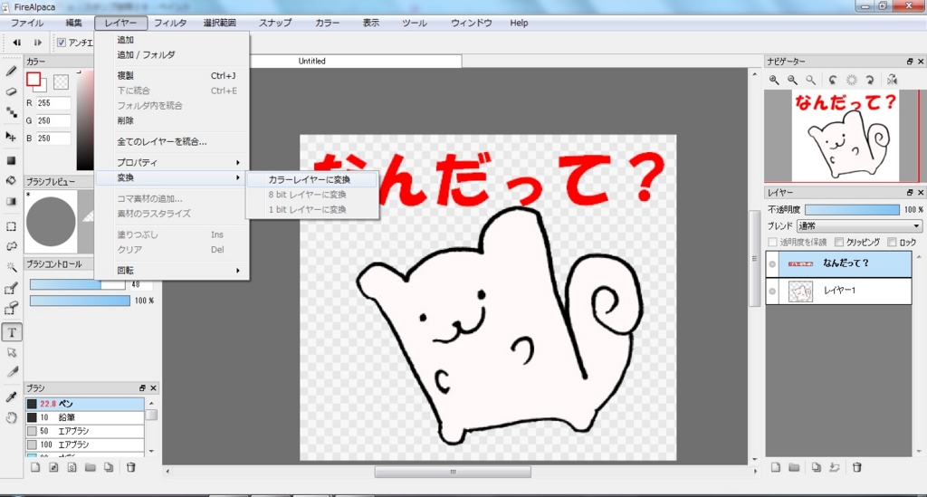Click the Redo arrow button
The height and width of the screenshot is (497, 927).
point(37,43)
